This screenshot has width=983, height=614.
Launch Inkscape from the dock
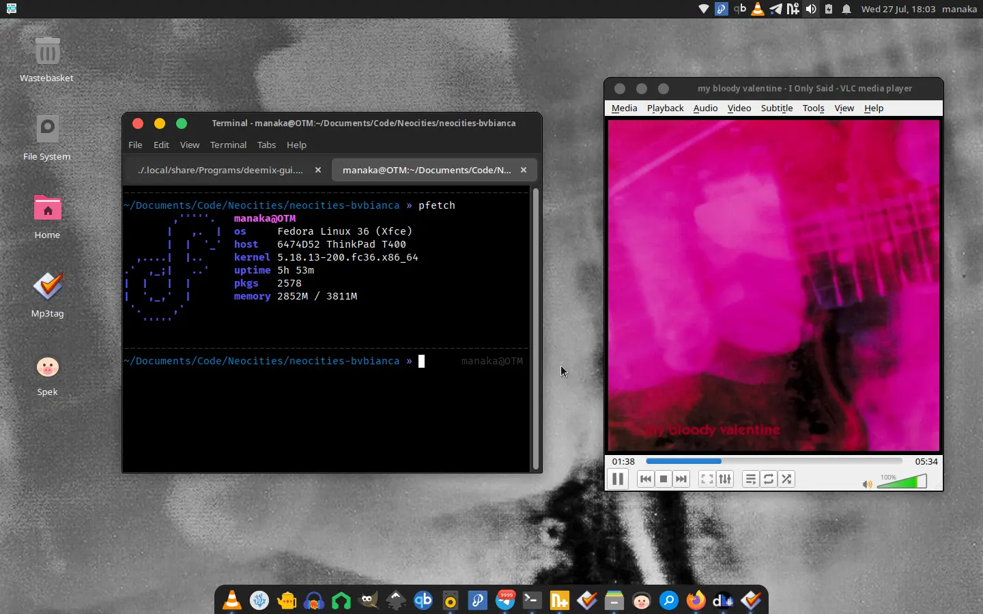coord(396,600)
